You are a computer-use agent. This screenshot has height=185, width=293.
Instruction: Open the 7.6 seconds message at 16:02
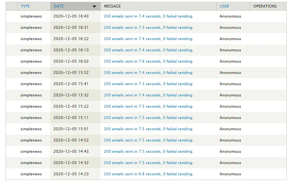point(148,61)
